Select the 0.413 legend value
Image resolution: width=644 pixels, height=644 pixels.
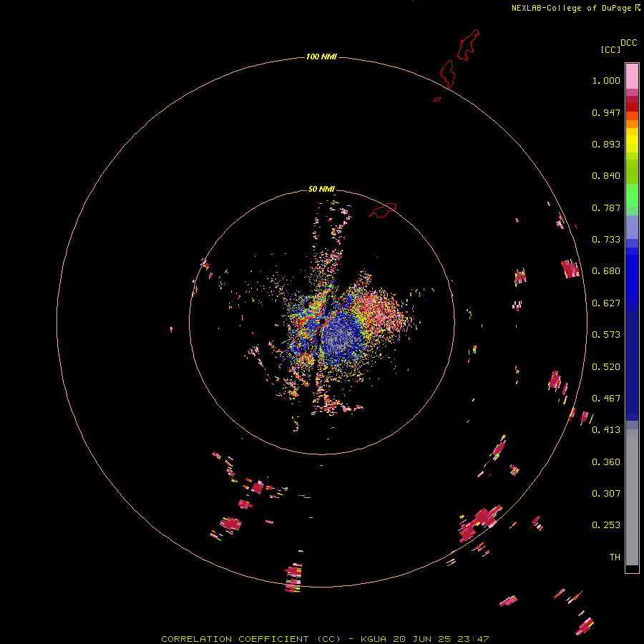[606, 430]
